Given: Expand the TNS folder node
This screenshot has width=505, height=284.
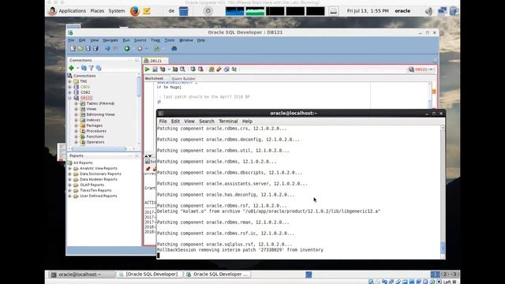Looking at the screenshot, I should click(70, 81).
